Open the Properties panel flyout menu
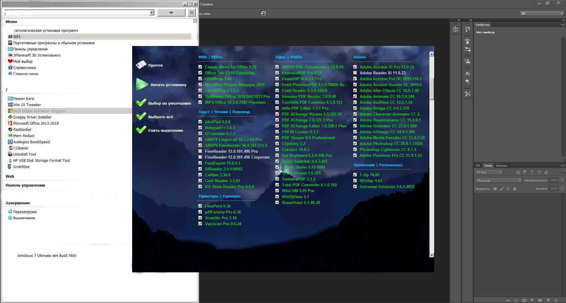Screen dimensions: 566x303 point(562,25)
